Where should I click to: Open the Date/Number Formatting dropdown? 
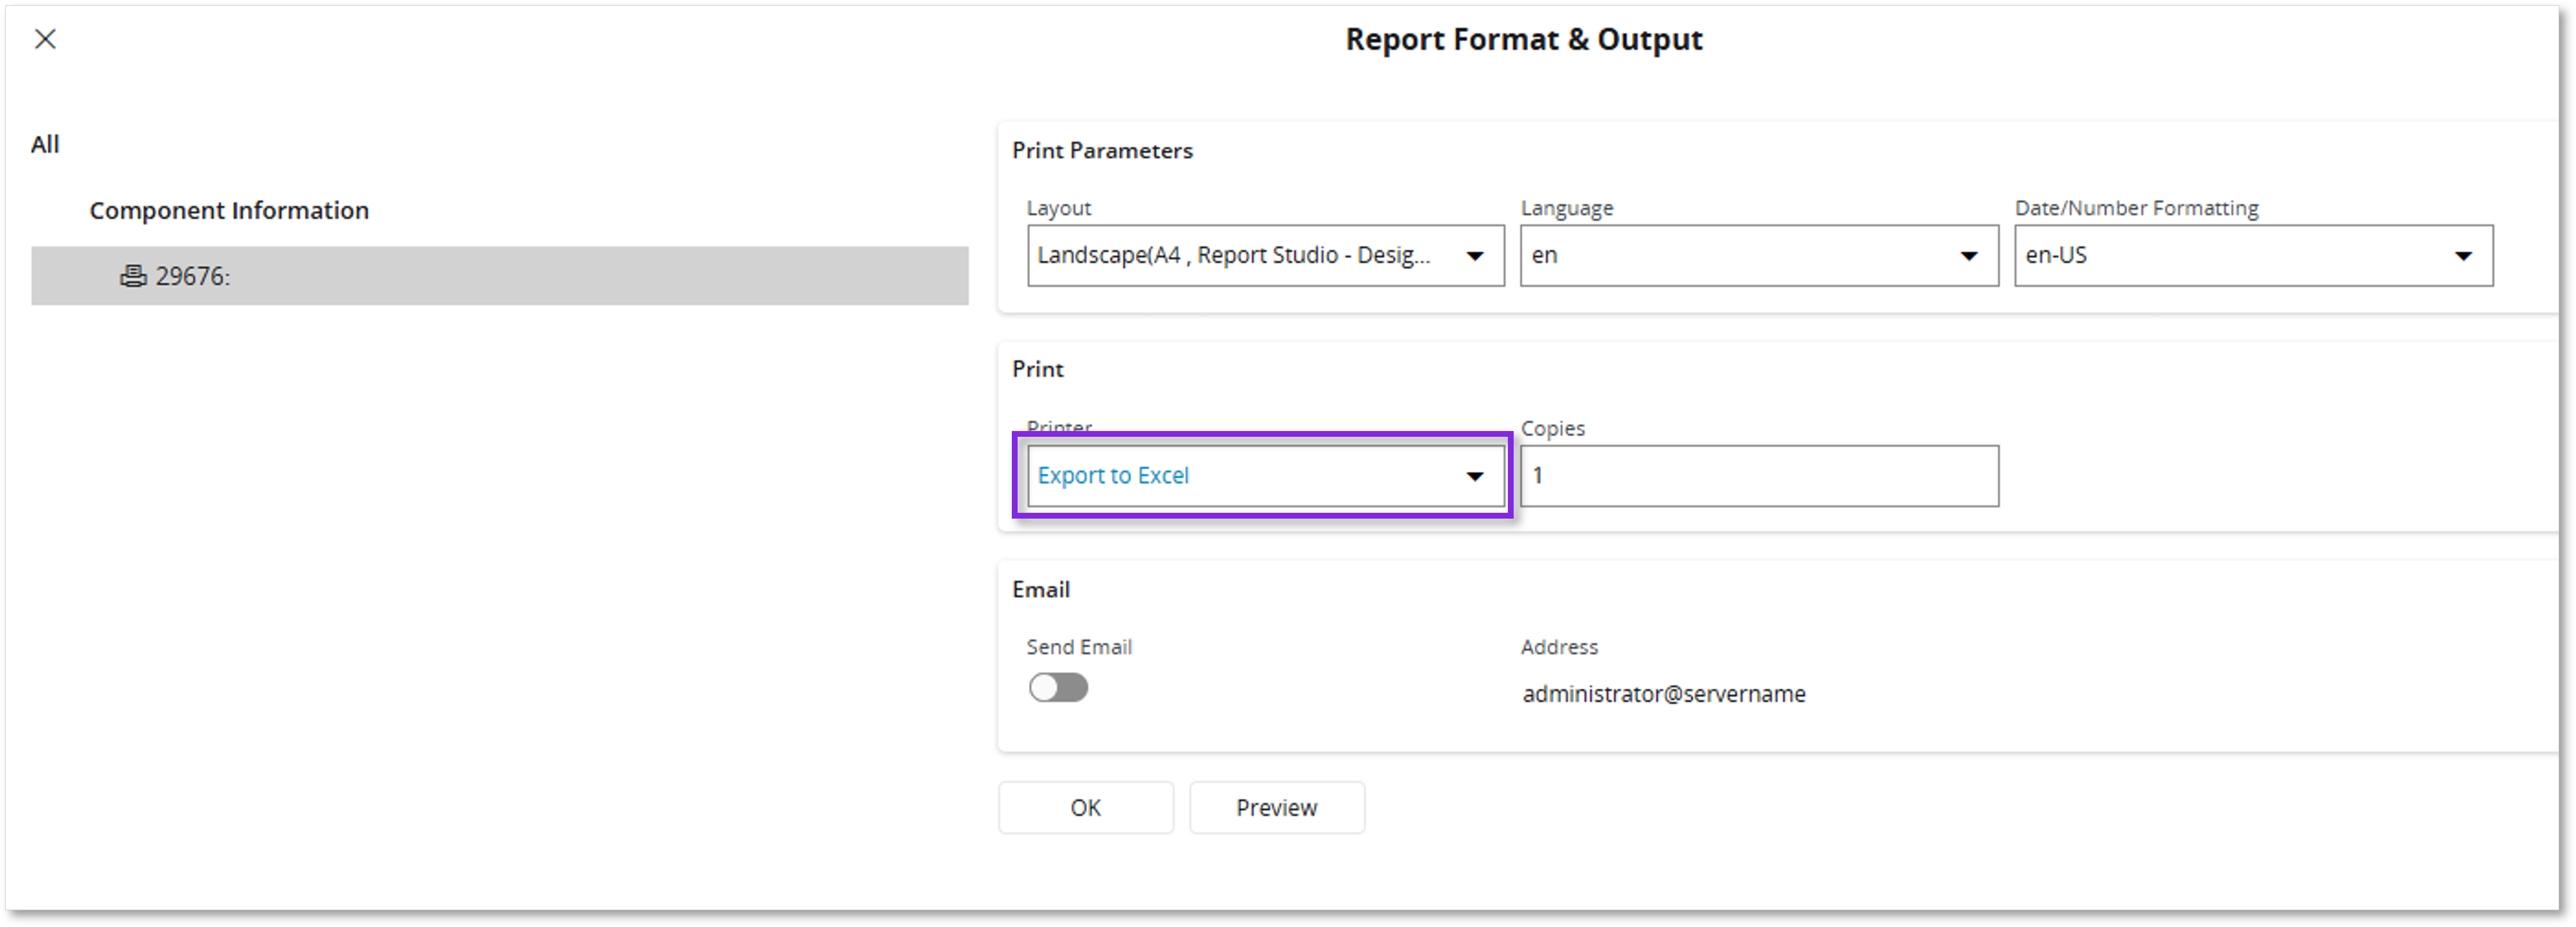tap(2253, 256)
